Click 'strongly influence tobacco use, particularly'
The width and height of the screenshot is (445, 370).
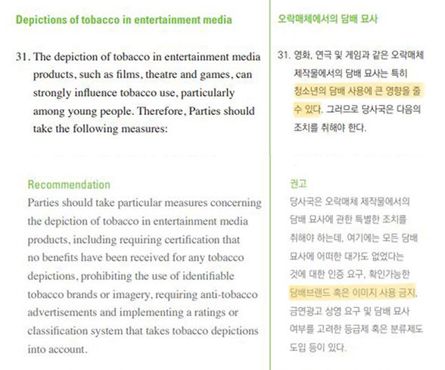coord(134,93)
